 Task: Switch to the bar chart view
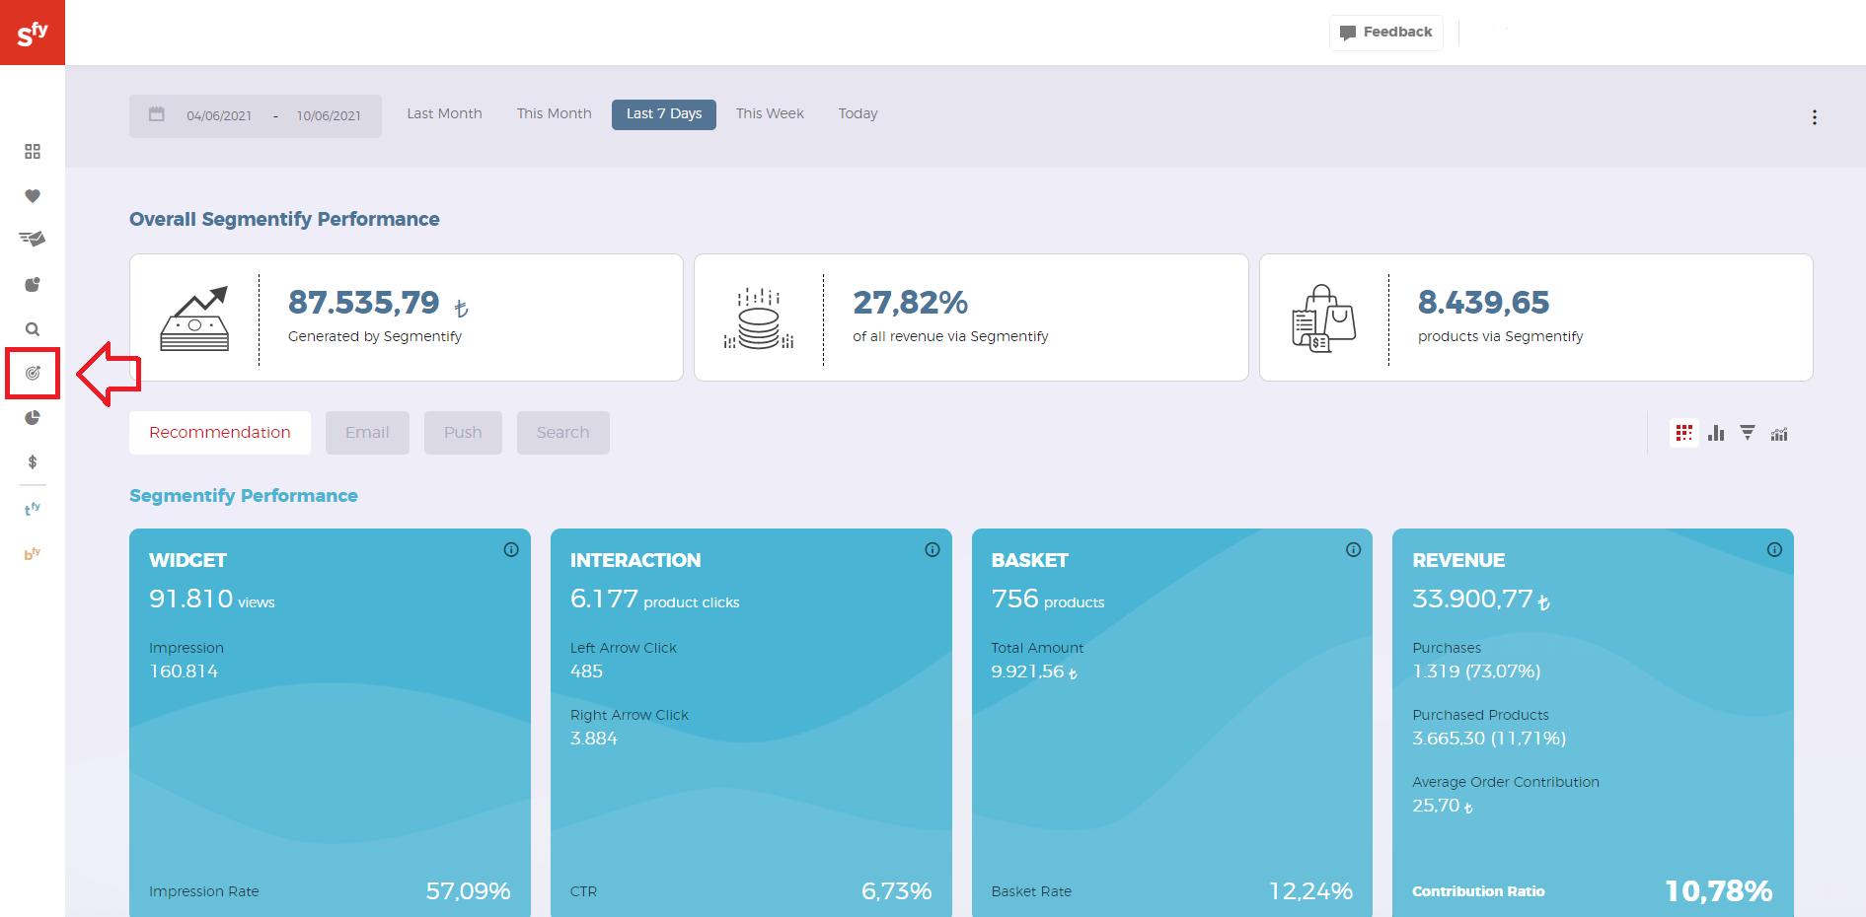1716,433
